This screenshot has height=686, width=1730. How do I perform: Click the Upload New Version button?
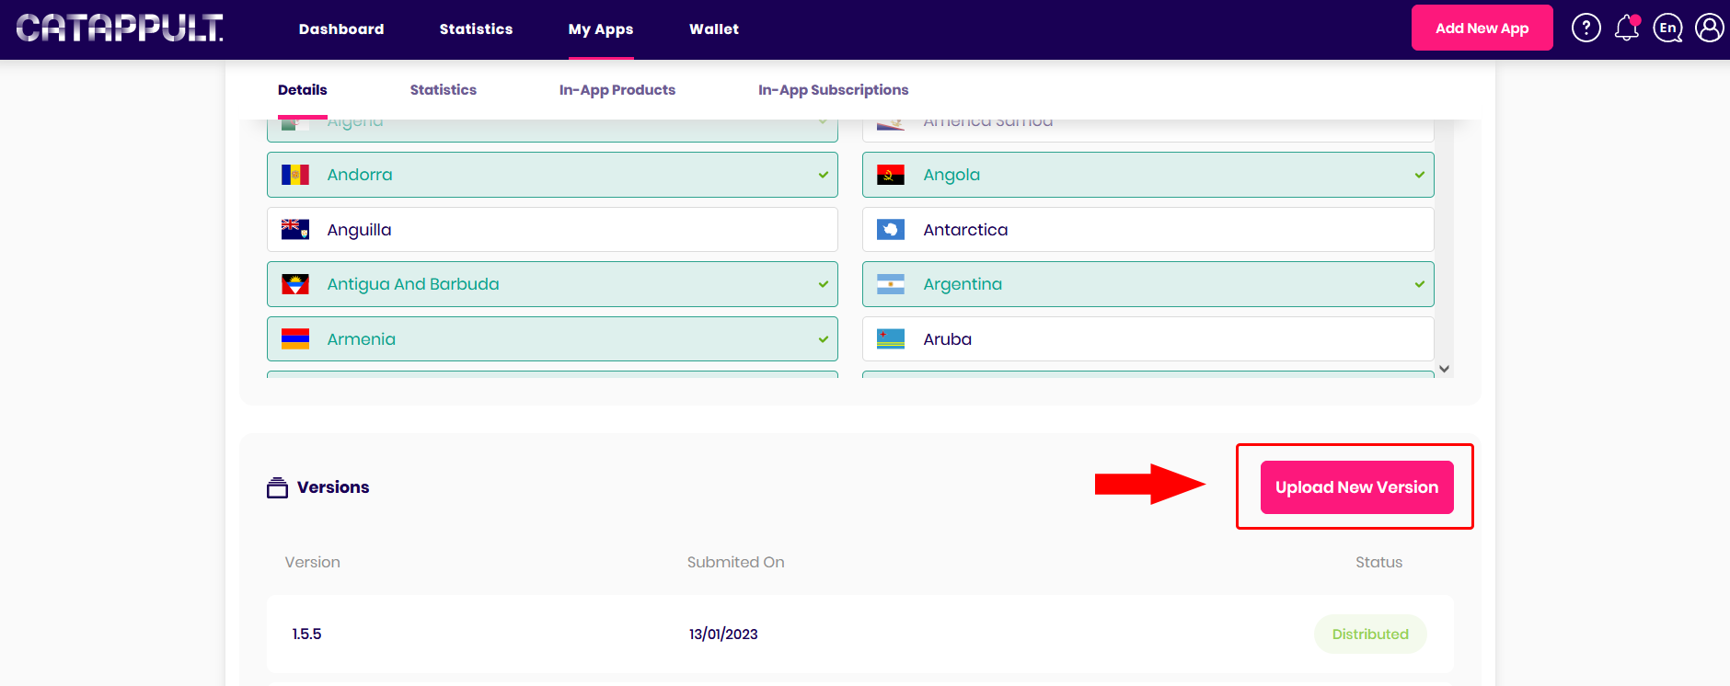pos(1356,487)
